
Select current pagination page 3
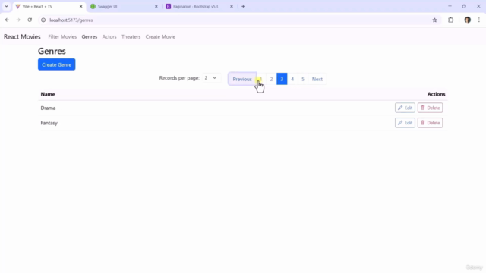pos(282,79)
